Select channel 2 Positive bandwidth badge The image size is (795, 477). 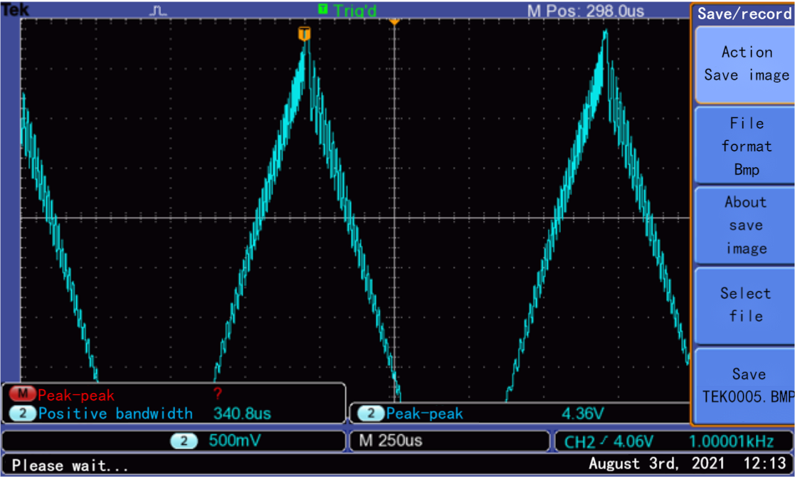point(22,414)
